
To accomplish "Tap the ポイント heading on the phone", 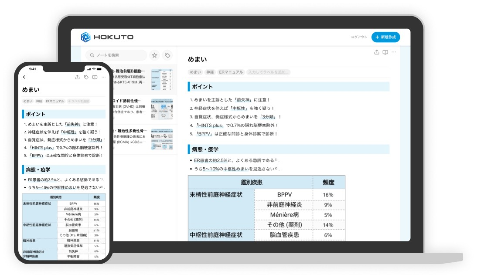I will click(x=64, y=114).
